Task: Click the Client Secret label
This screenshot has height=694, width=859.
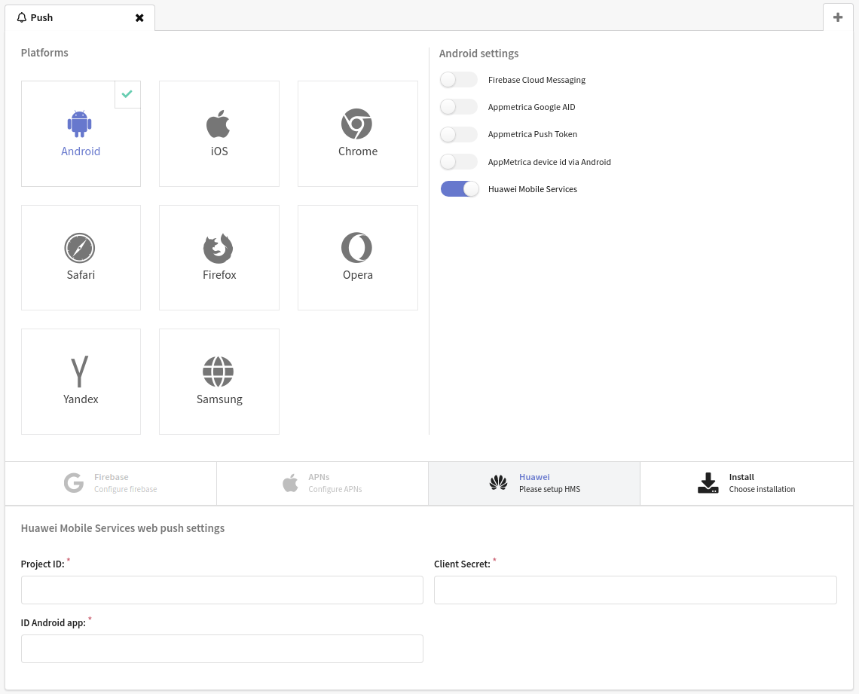Action: [462, 564]
